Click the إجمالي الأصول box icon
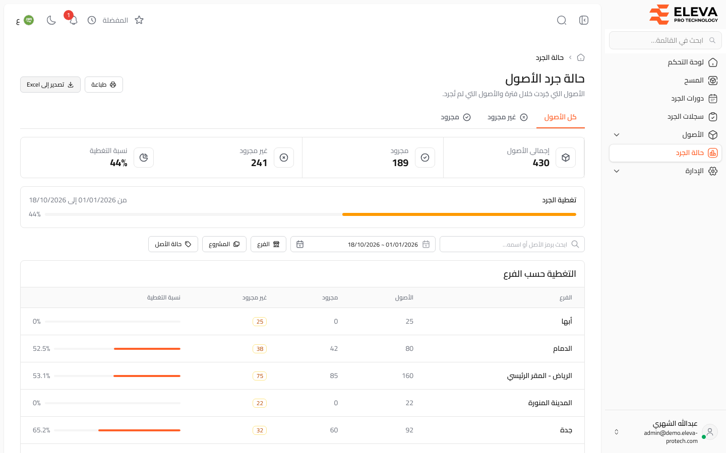The height and width of the screenshot is (453, 726). pos(566,158)
